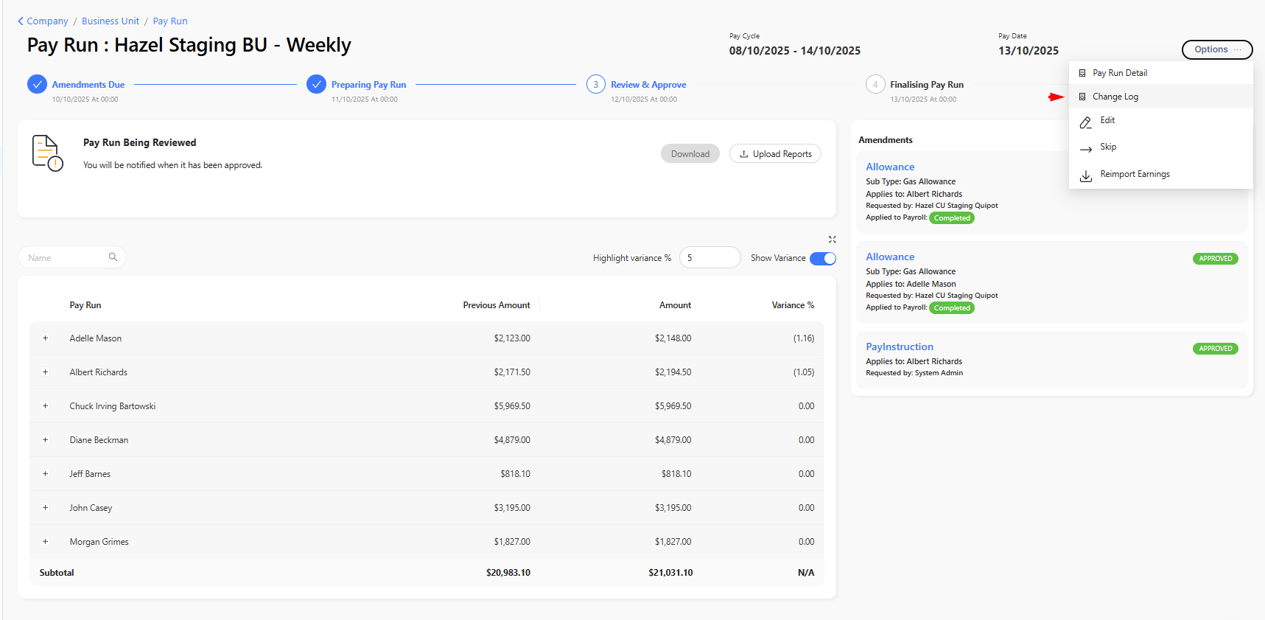Click the Pay Run column header
1265x620 pixels.
85,305
